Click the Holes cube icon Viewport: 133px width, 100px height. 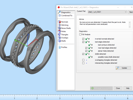click(59, 31)
